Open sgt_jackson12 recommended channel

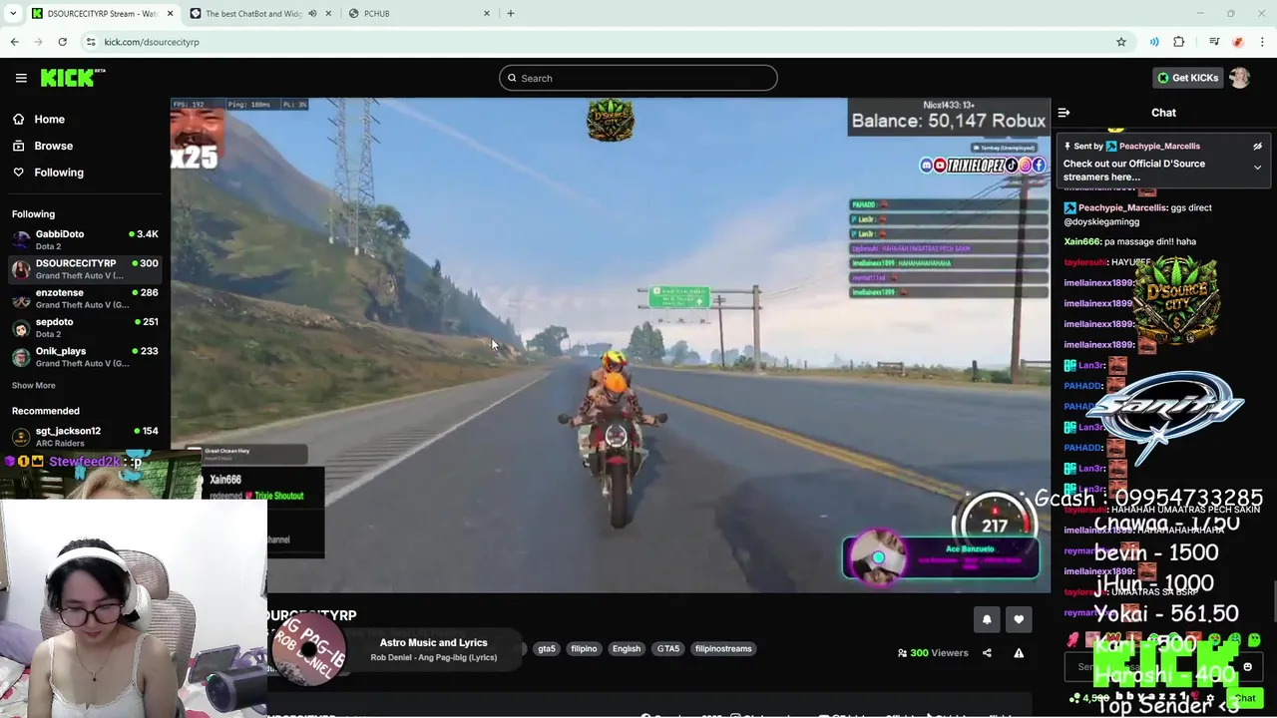coord(85,436)
